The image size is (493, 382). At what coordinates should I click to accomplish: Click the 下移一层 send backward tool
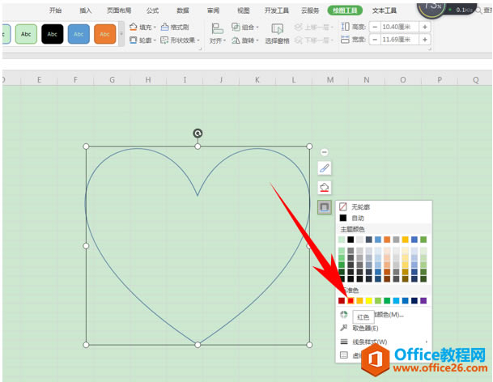coord(313,40)
